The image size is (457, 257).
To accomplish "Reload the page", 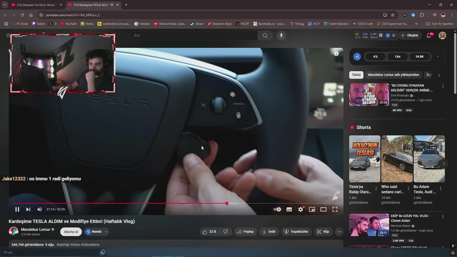I will point(22,15).
